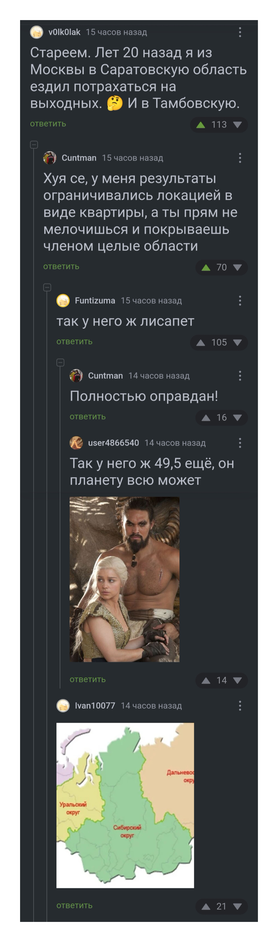
Task: Collapse thread above 'Полностью оправдан!' comment
Action: pos(61,362)
